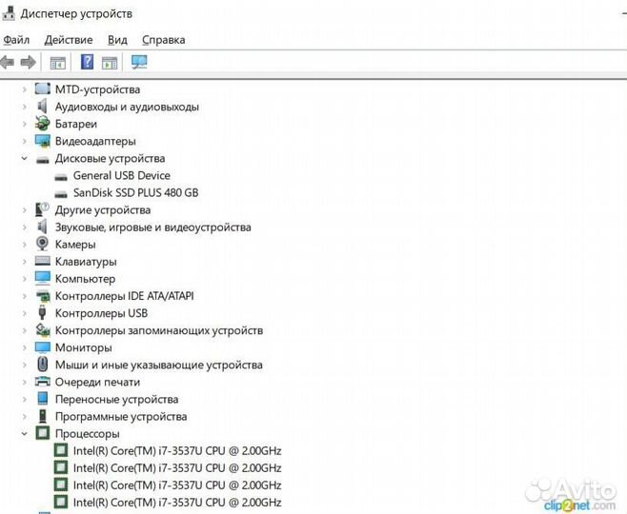Viewport: 627px width, 514px height.
Task: Select SanDisk SSD PLUS 480 GB entry
Action: pos(135,193)
